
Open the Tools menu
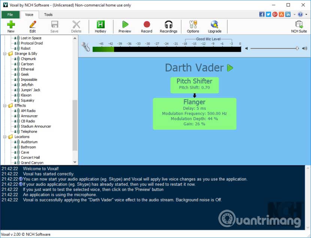48,15
